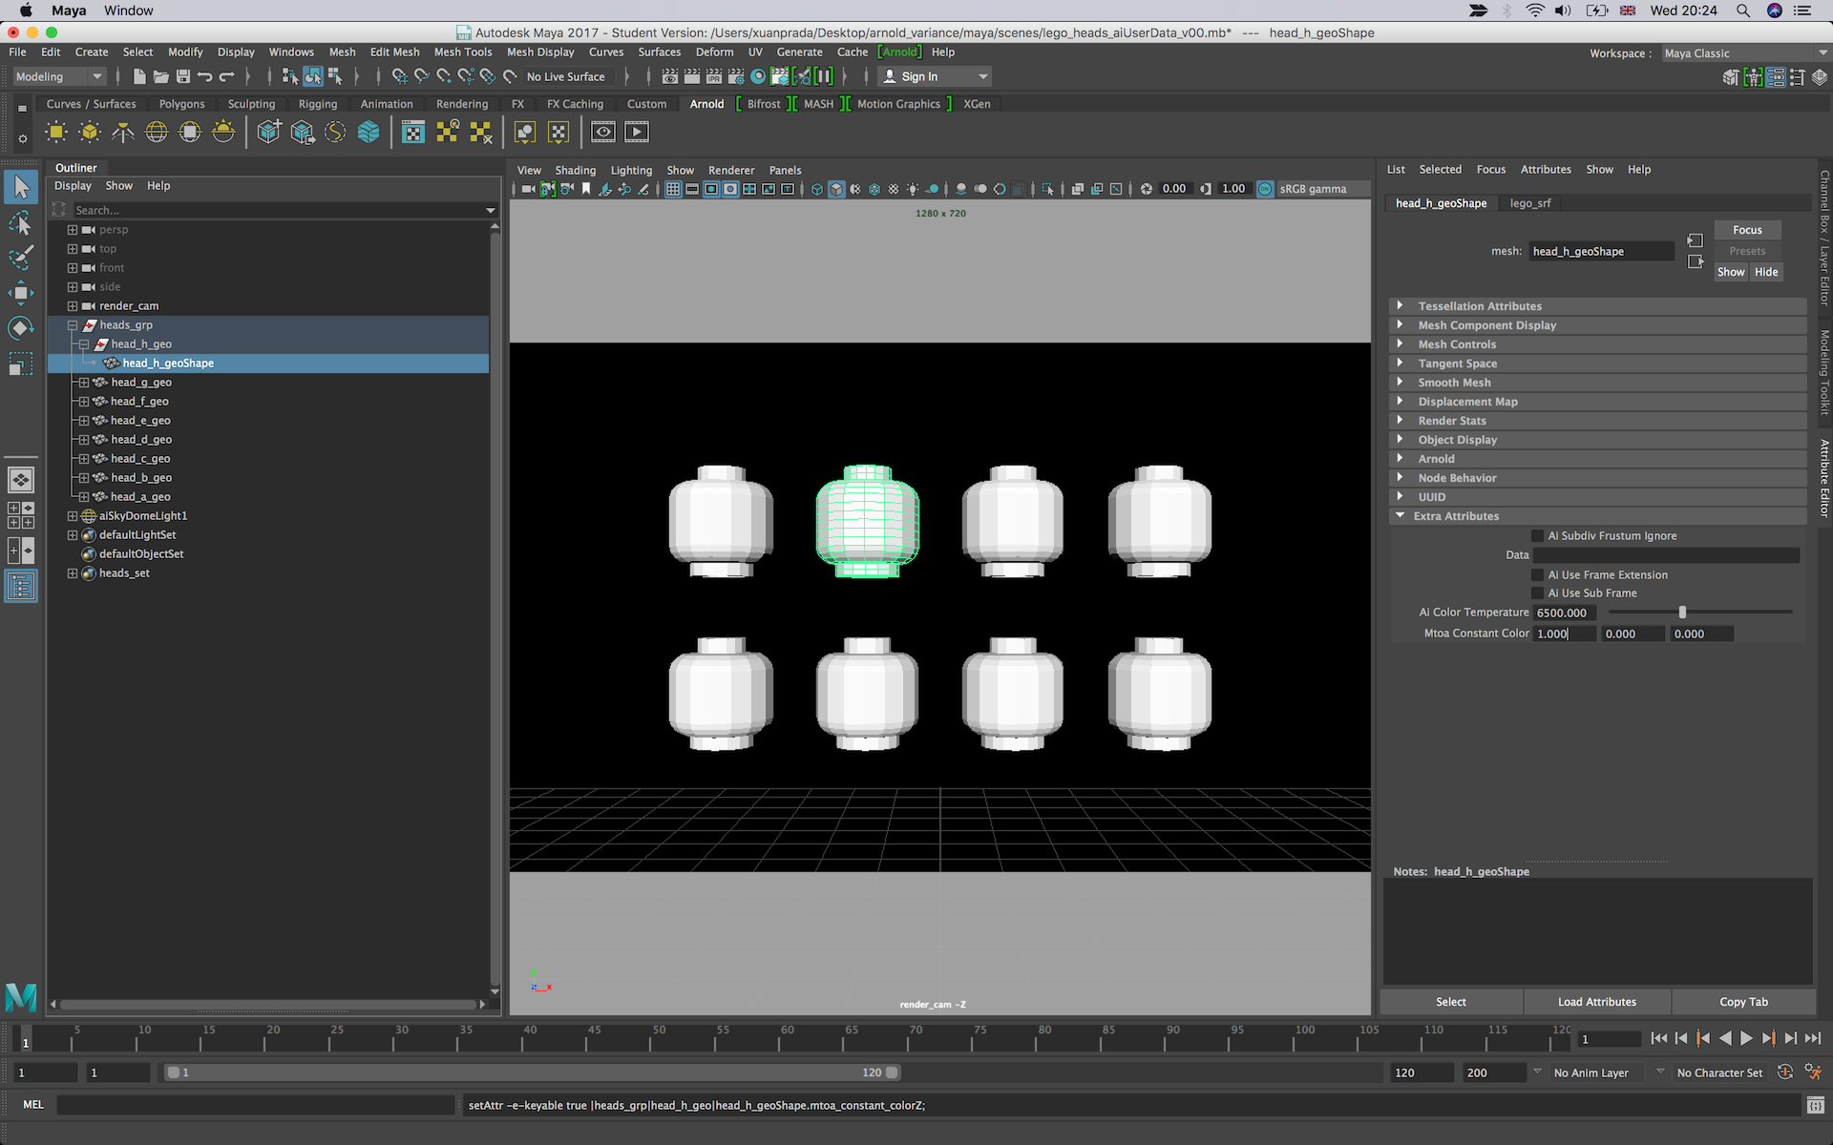Click the Copy Tab button
The width and height of the screenshot is (1833, 1145).
coord(1744,1002)
